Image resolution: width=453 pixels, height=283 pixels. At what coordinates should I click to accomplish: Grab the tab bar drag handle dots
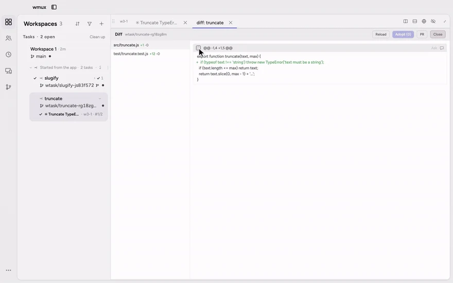[x=113, y=22]
